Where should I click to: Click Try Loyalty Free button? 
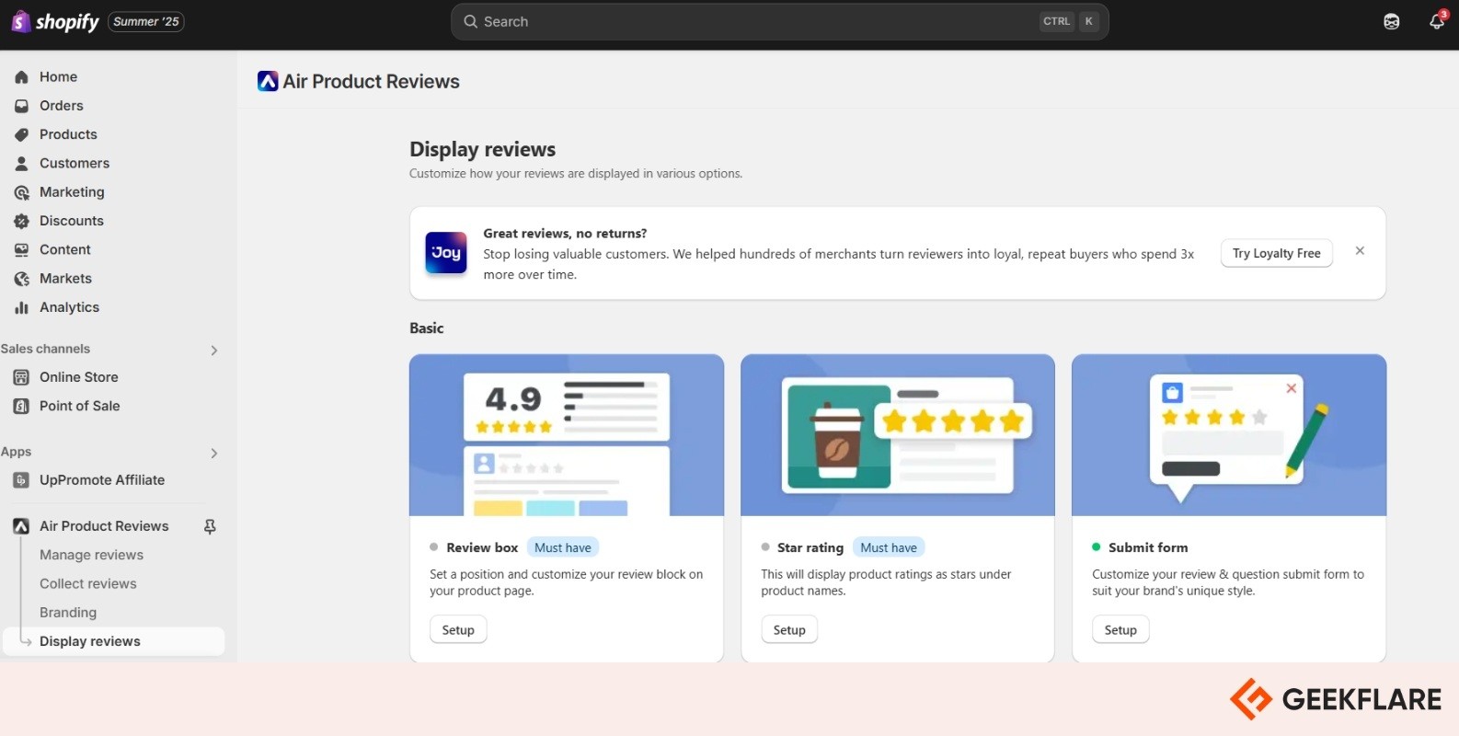(x=1276, y=253)
